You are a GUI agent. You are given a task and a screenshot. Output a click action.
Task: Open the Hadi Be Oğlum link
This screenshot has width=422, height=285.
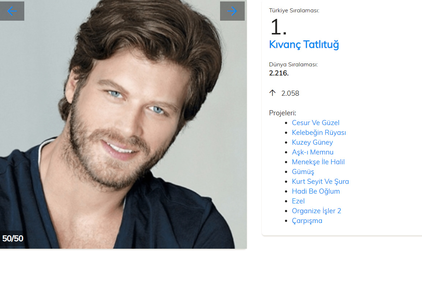click(316, 191)
